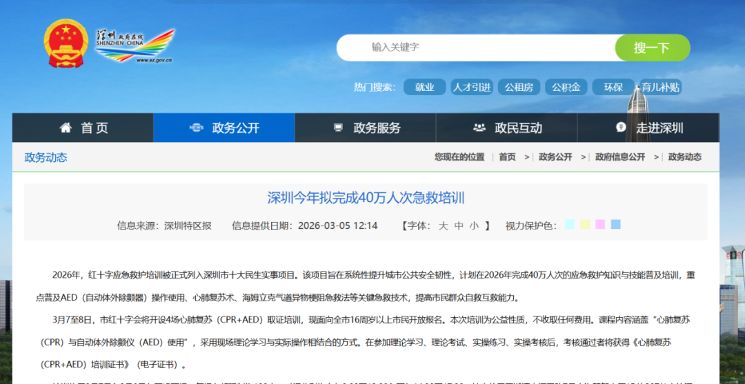Select hot search tag 公租房
Image resolution: width=745 pixels, height=384 pixels.
tap(519, 88)
